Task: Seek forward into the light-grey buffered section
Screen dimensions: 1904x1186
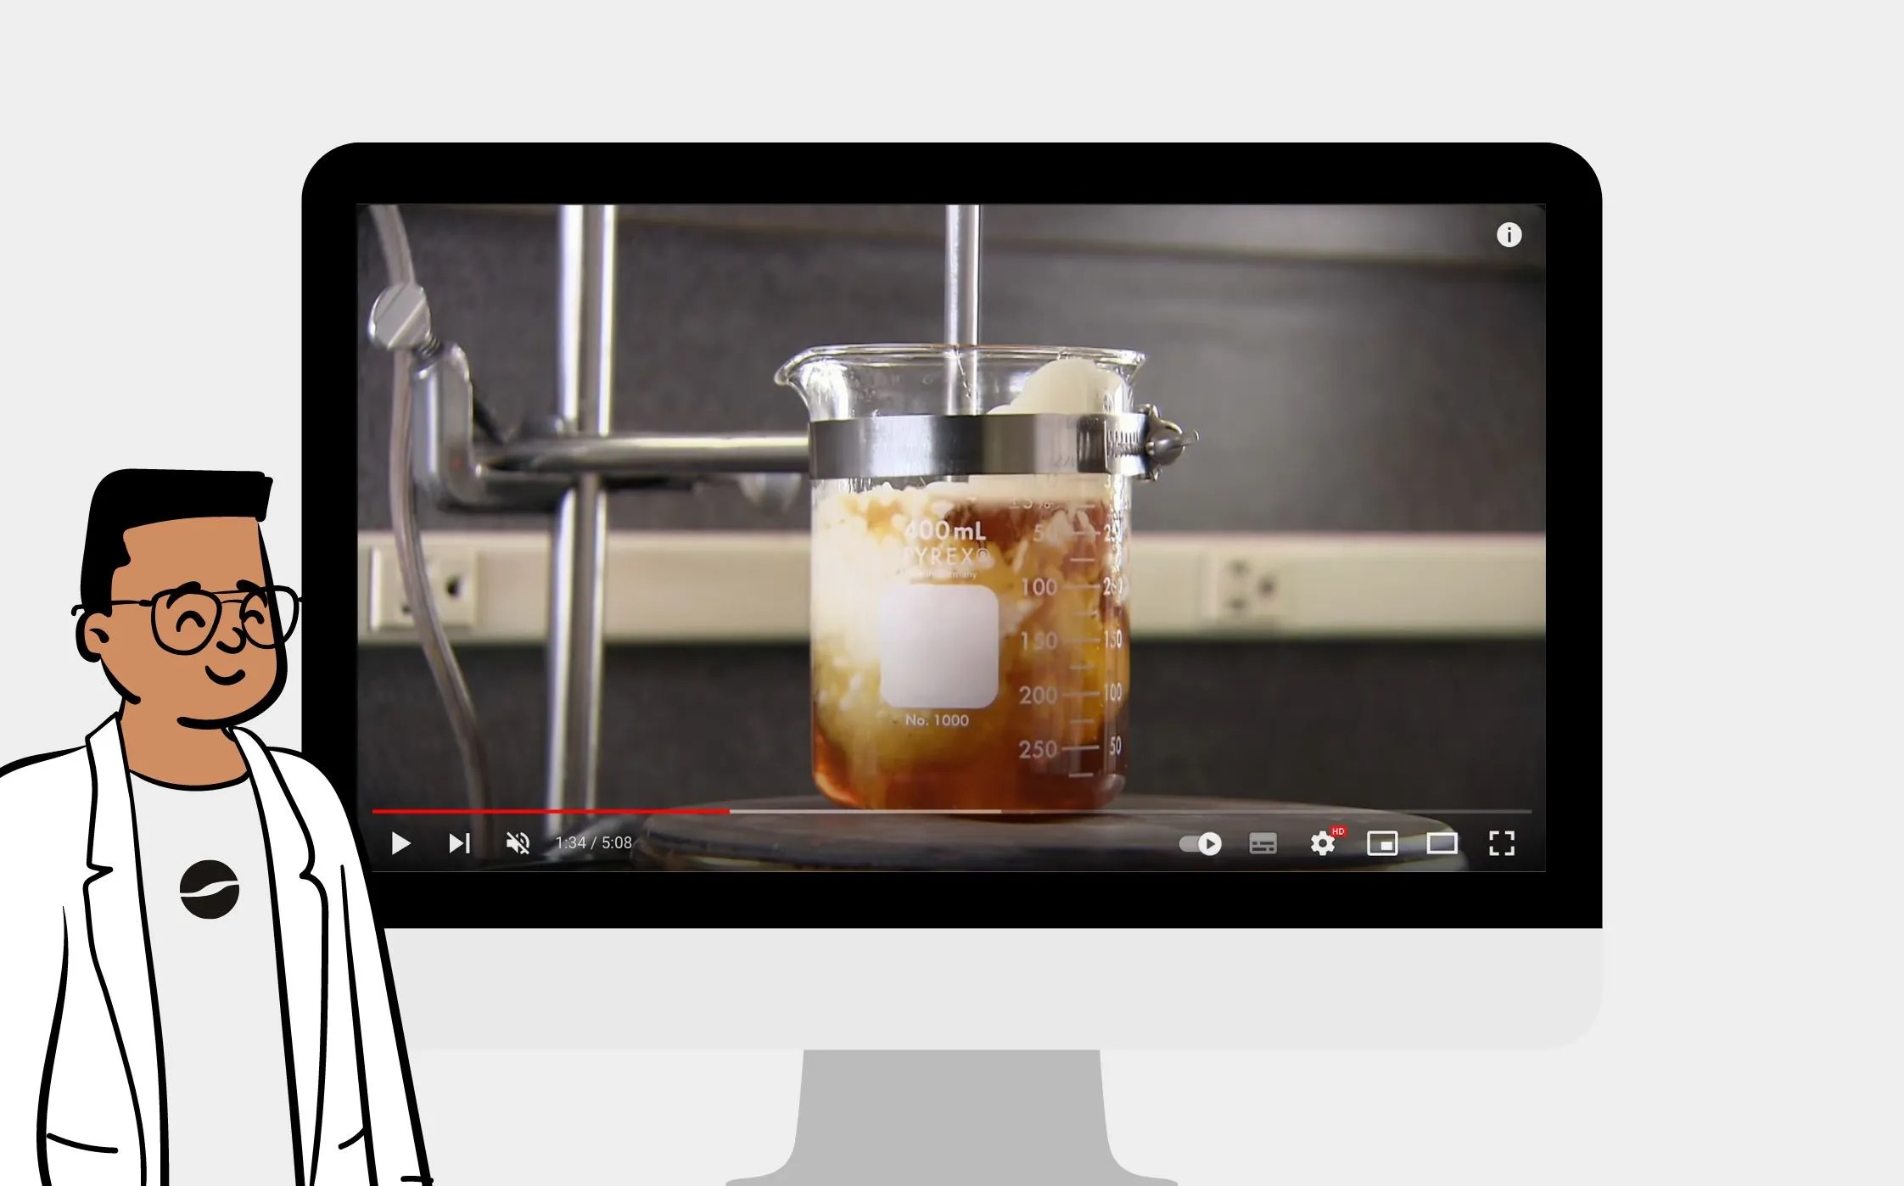Action: coord(865,812)
